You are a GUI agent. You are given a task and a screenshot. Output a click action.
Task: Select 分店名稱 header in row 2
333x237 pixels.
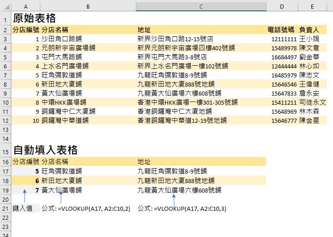pos(55,30)
